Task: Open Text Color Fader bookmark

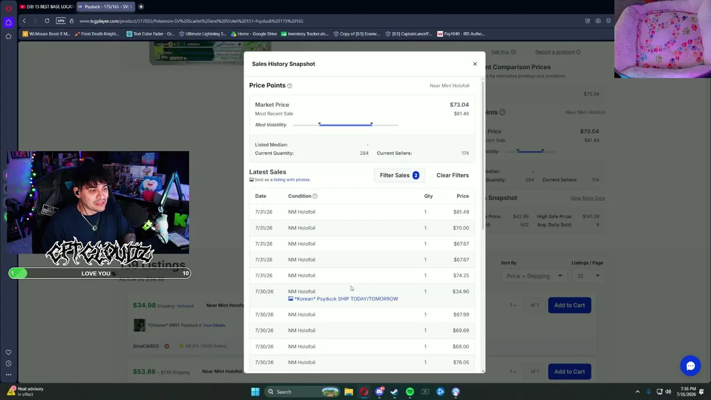Action: [x=151, y=34]
